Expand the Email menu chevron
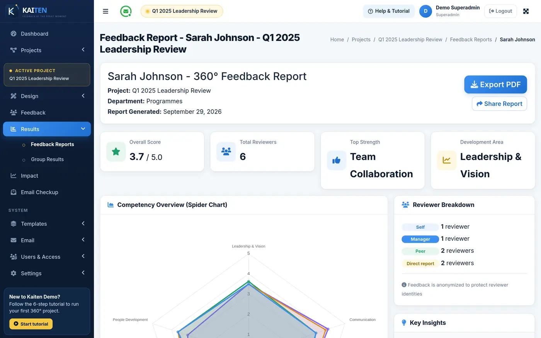This screenshot has width=541, height=338. (83, 240)
